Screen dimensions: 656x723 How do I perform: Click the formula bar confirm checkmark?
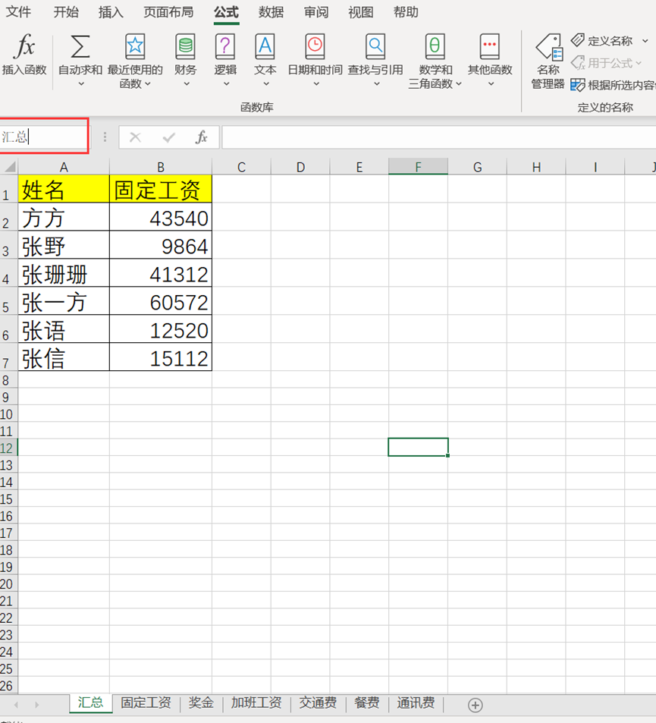click(x=168, y=137)
